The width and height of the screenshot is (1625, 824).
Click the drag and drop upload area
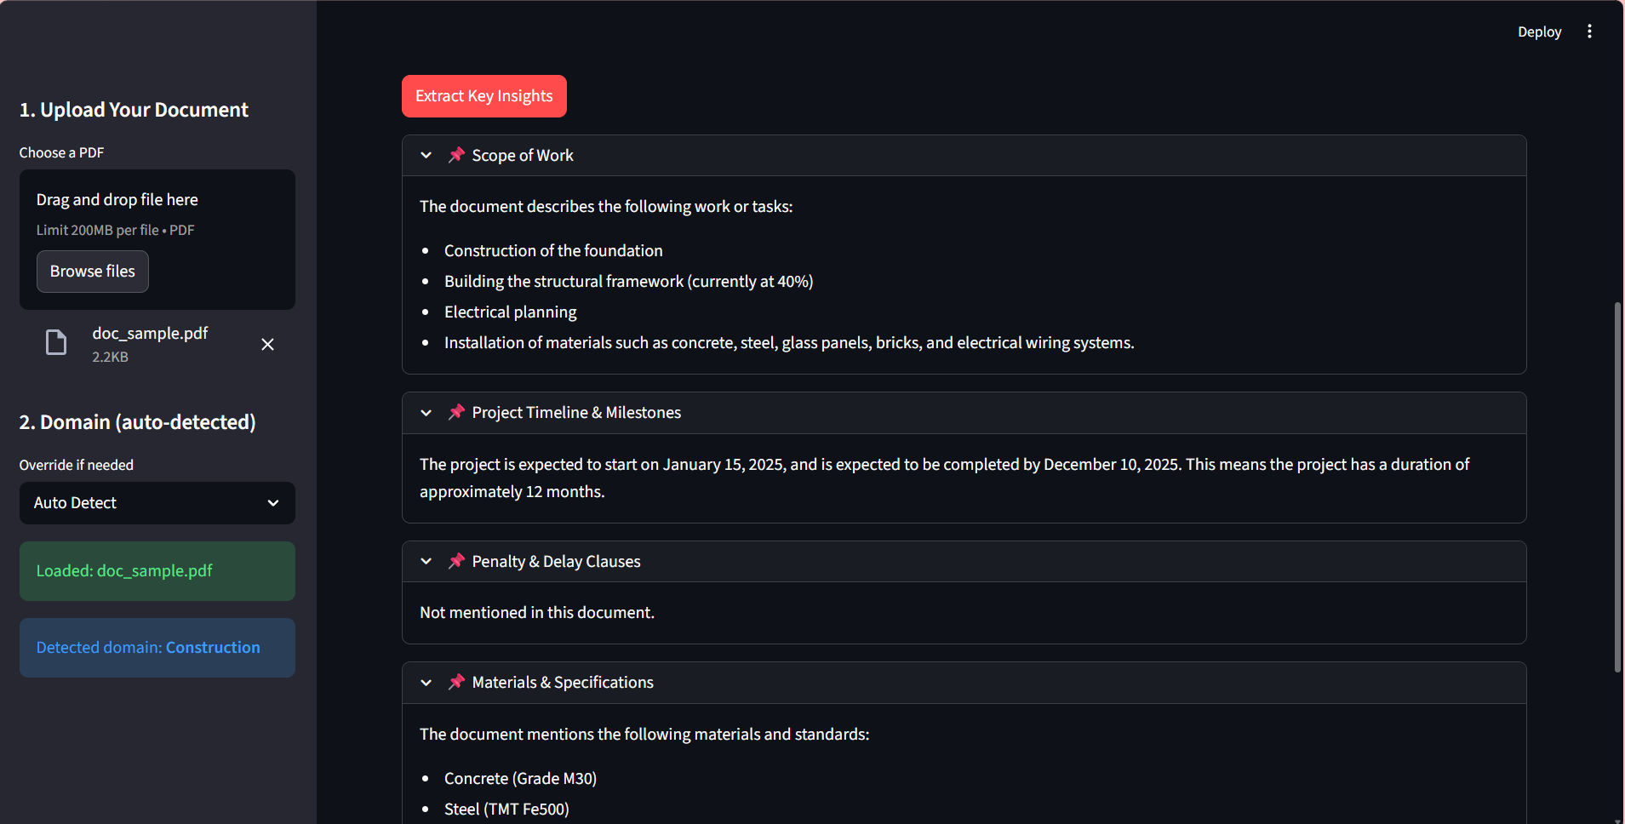tap(157, 213)
